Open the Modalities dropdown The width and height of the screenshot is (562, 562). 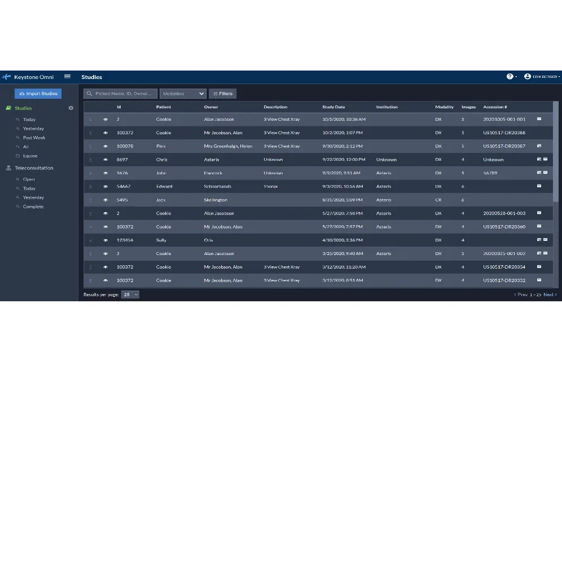(x=183, y=93)
